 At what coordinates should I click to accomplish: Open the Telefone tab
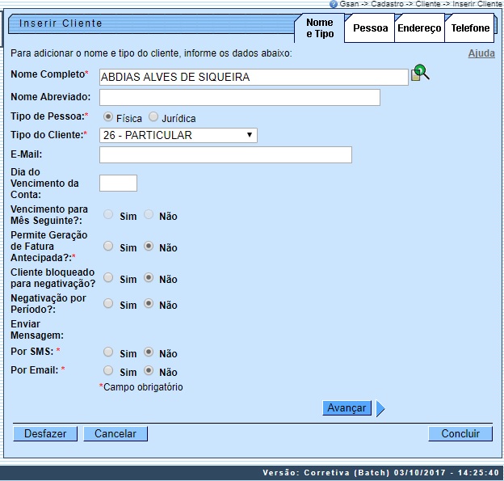pyautogui.click(x=470, y=28)
